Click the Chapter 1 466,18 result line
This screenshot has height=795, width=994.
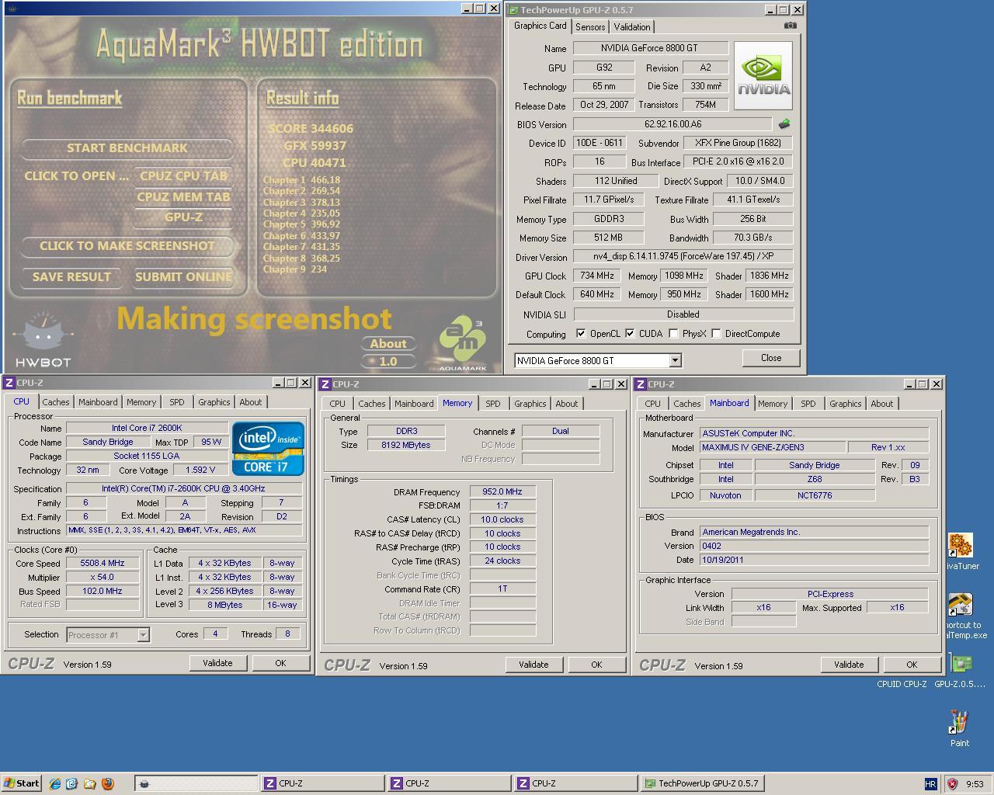tap(301, 180)
